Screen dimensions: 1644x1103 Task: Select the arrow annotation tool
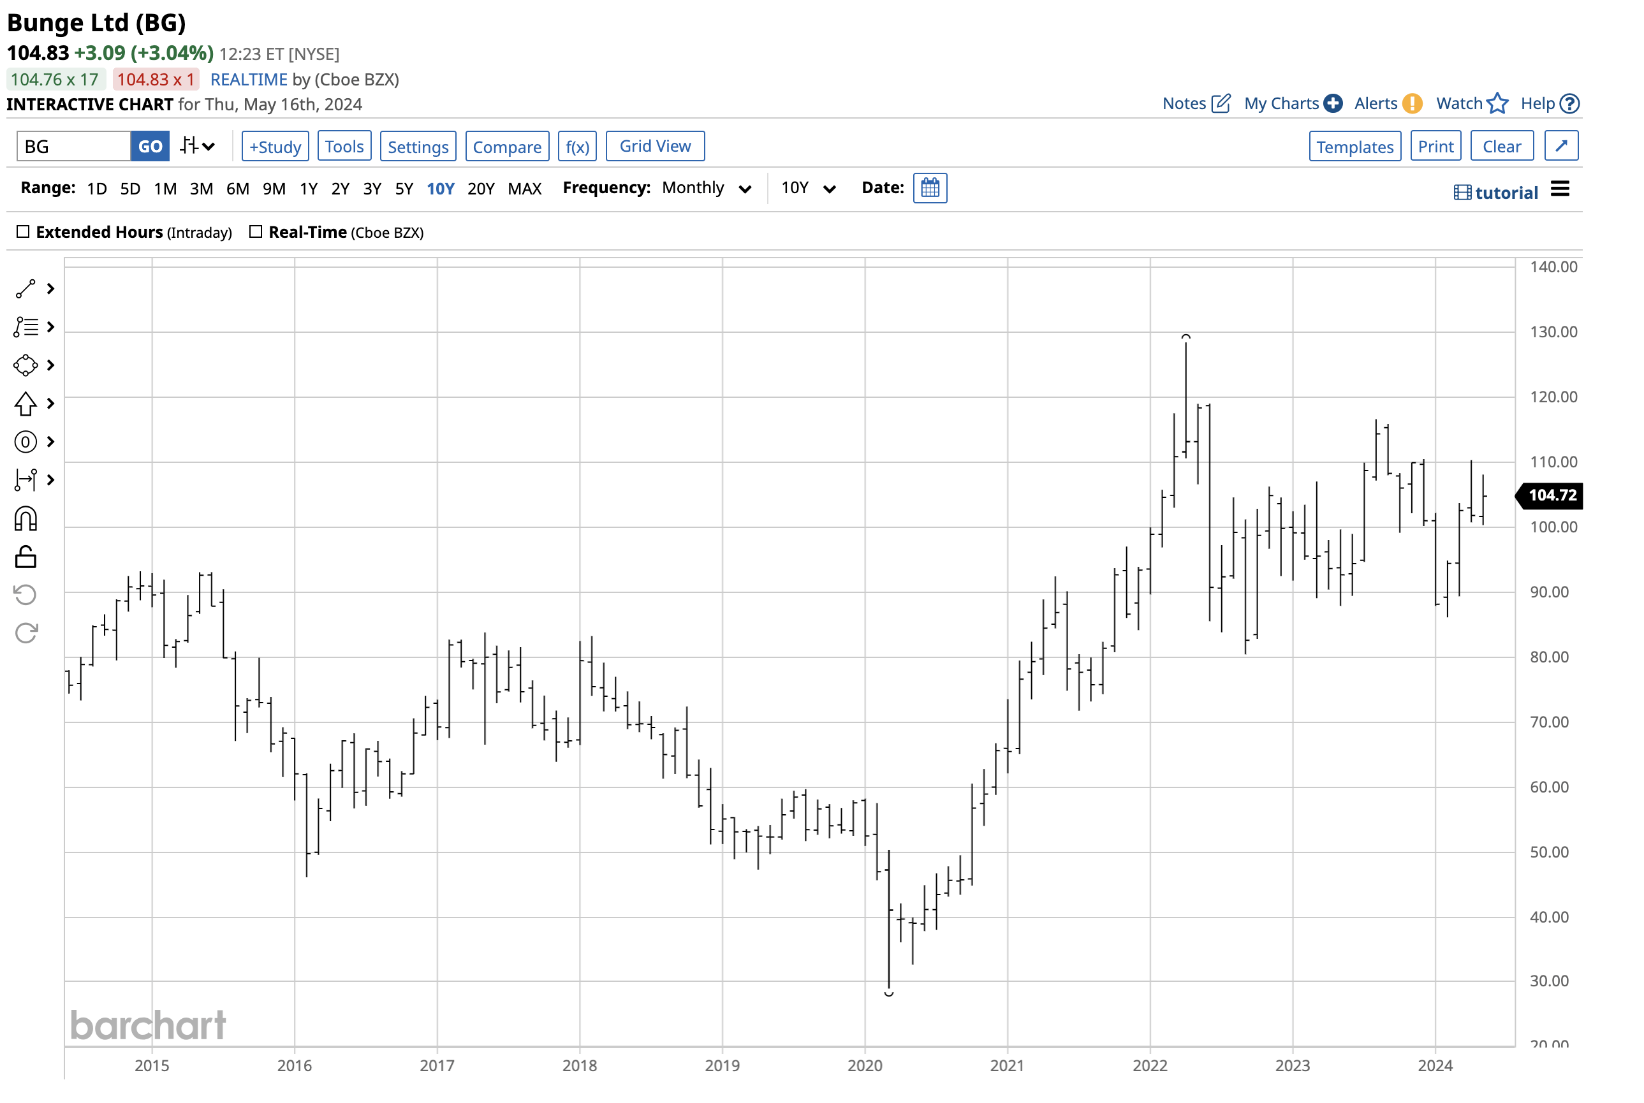point(25,404)
